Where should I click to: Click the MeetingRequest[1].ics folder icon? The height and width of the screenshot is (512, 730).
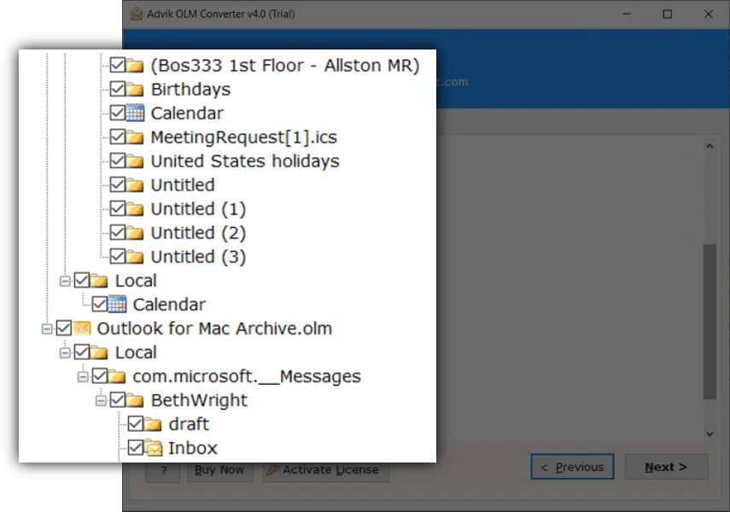135,137
